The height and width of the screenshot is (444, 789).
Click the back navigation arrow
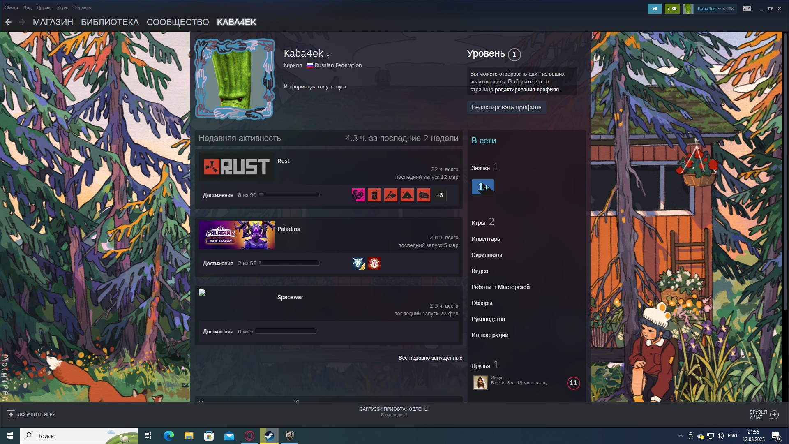pyautogui.click(x=8, y=22)
